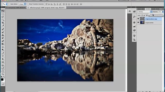165x92 pixels.
Task: Enable the Auto-Select checkbox
Action: (x=10, y=4)
